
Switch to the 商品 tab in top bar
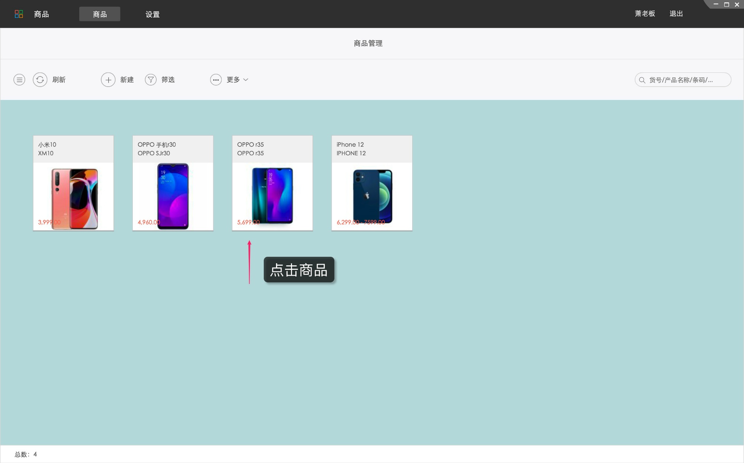(100, 14)
